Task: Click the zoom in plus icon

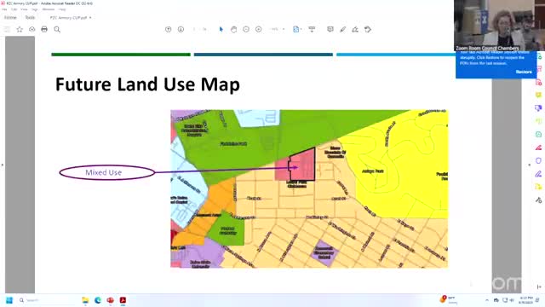Action: pyautogui.click(x=259, y=29)
